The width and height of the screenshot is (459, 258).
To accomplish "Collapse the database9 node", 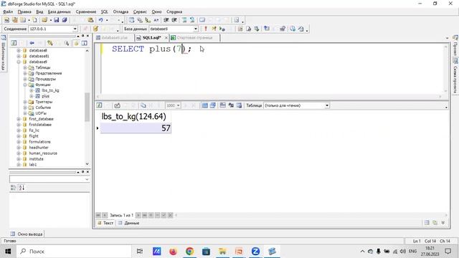I will click(19, 62).
